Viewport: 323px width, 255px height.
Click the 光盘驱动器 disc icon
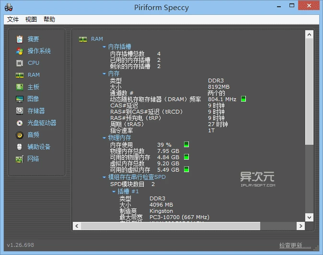(x=20, y=123)
